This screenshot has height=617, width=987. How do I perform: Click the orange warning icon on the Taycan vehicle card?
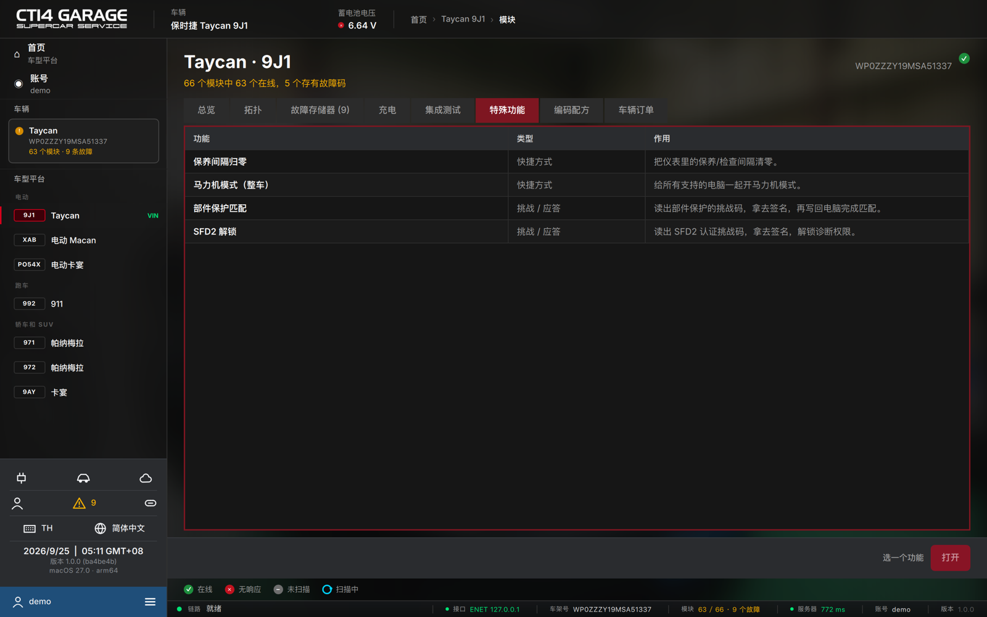click(19, 131)
